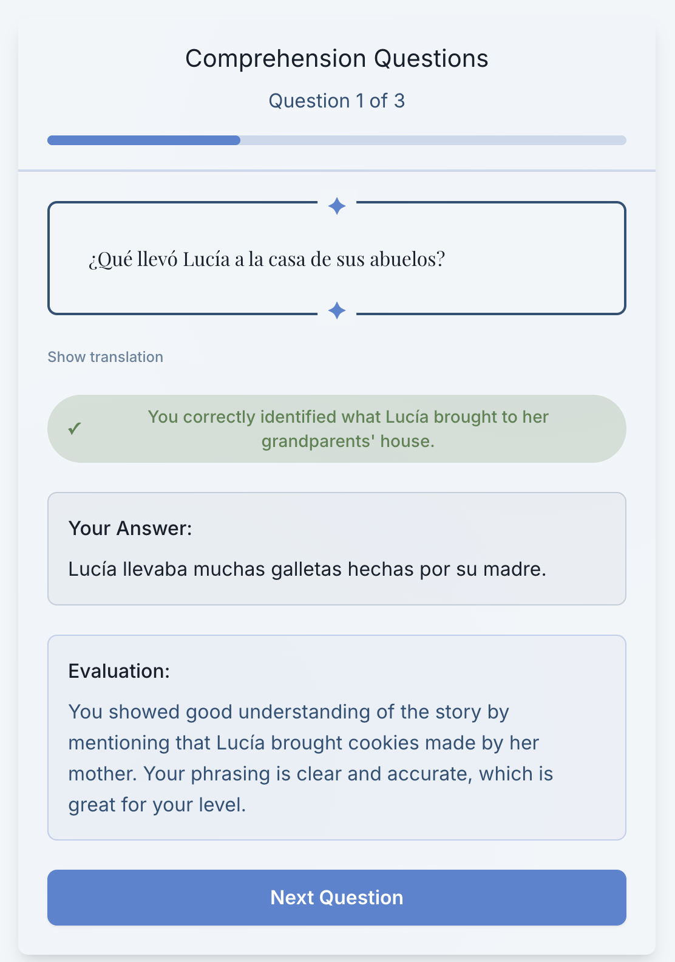This screenshot has height=962, width=675.
Task: Expand the Your Answer panel
Action: click(x=337, y=548)
